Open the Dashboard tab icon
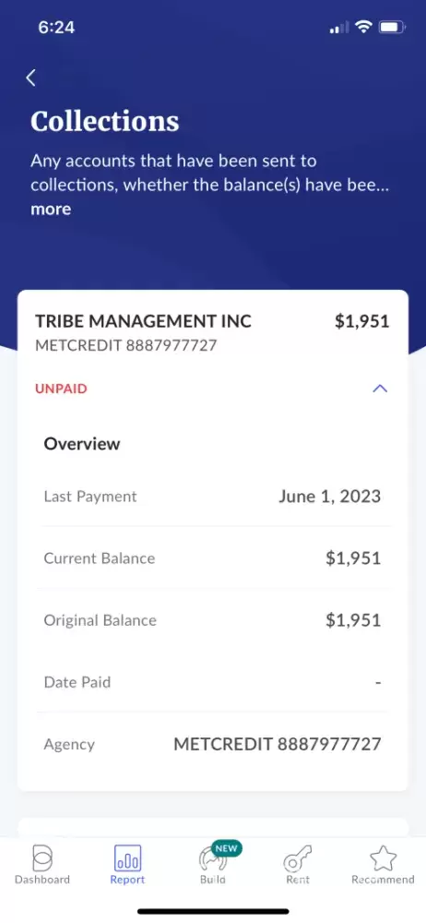This screenshot has height=923, width=426. (x=42, y=857)
